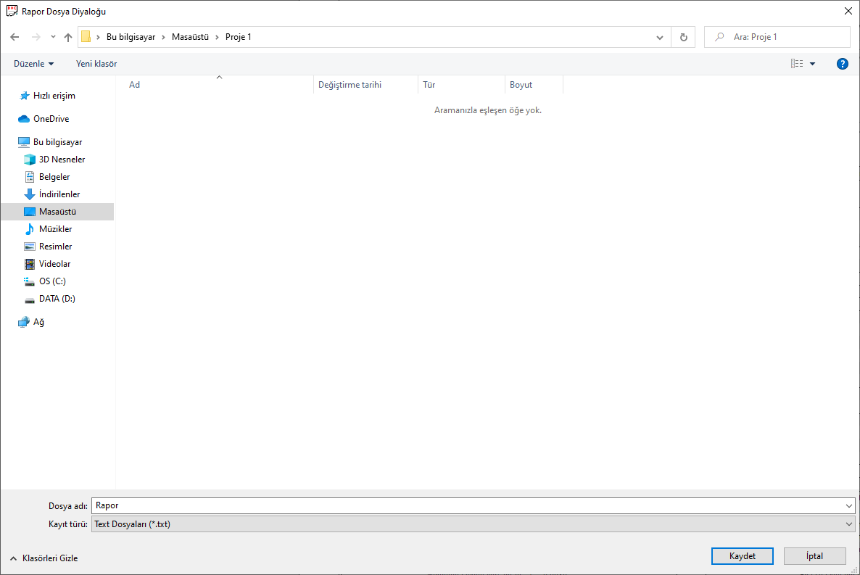860x575 pixels.
Task: Refresh the Proje 1 folder view
Action: (x=683, y=37)
